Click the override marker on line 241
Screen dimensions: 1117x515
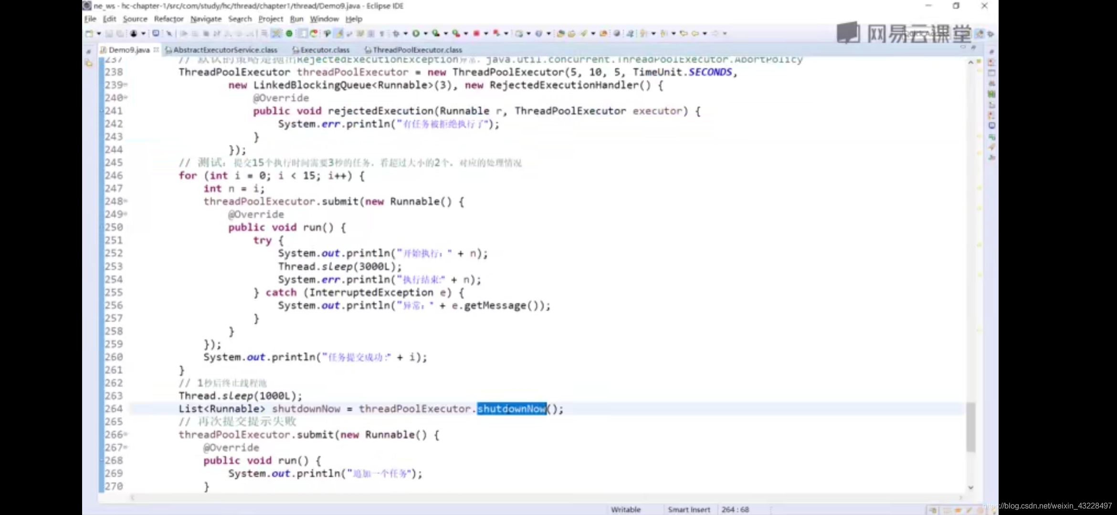(x=101, y=111)
